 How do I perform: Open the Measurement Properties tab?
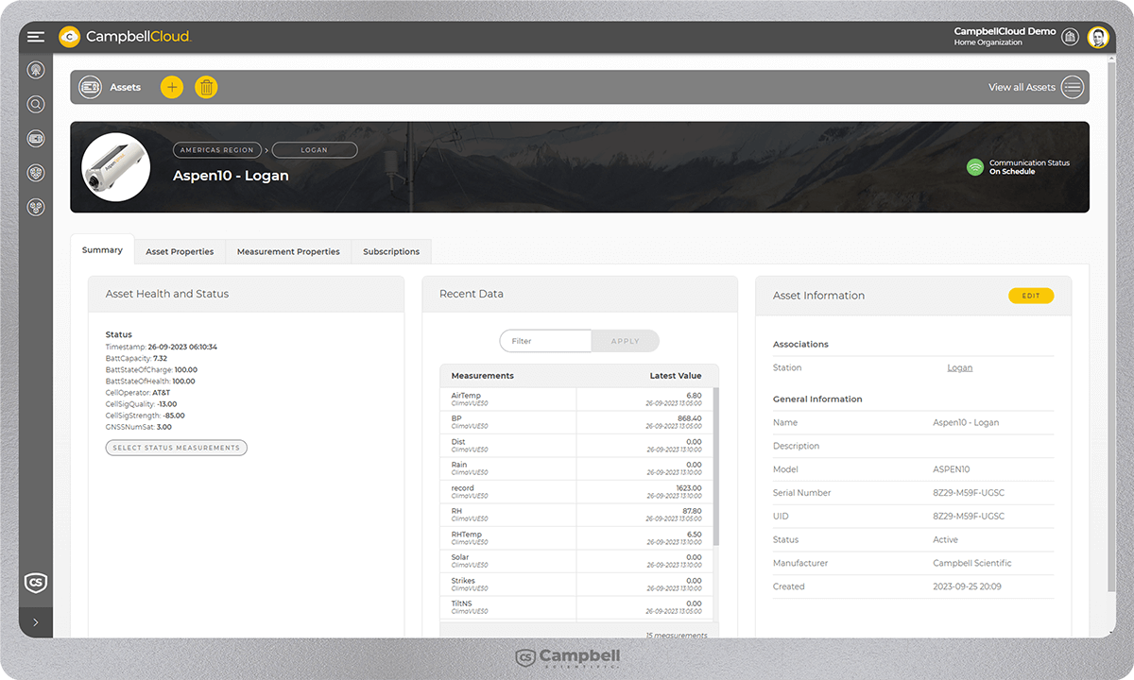pos(288,252)
